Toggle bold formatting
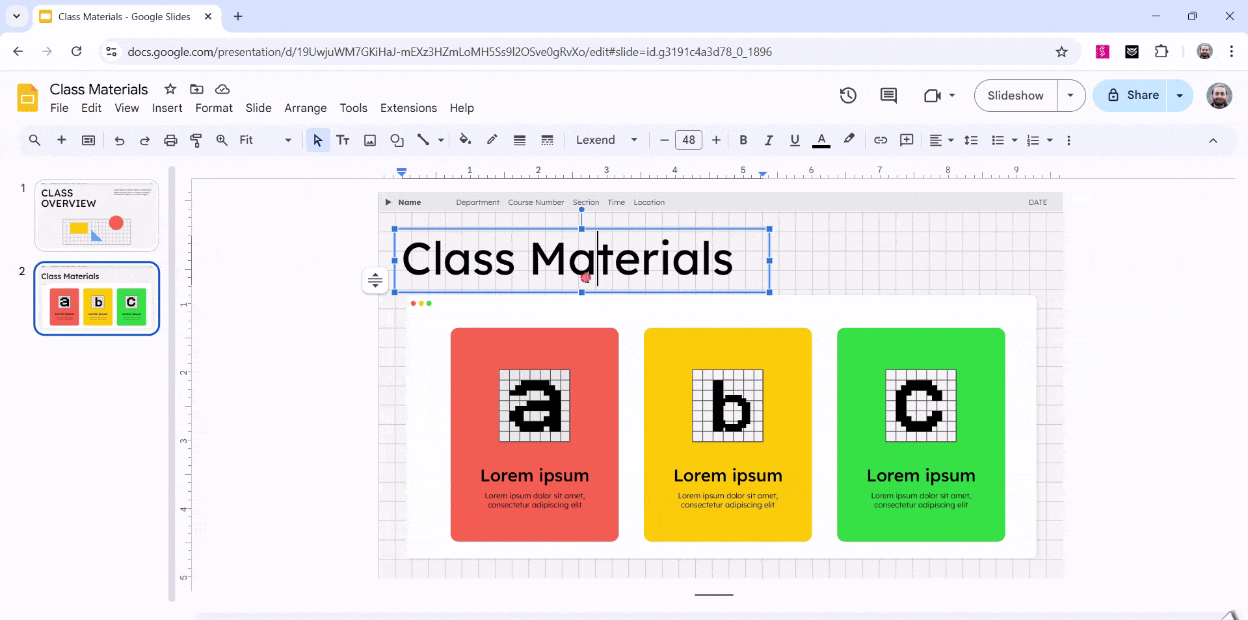This screenshot has height=620, width=1248. click(743, 140)
